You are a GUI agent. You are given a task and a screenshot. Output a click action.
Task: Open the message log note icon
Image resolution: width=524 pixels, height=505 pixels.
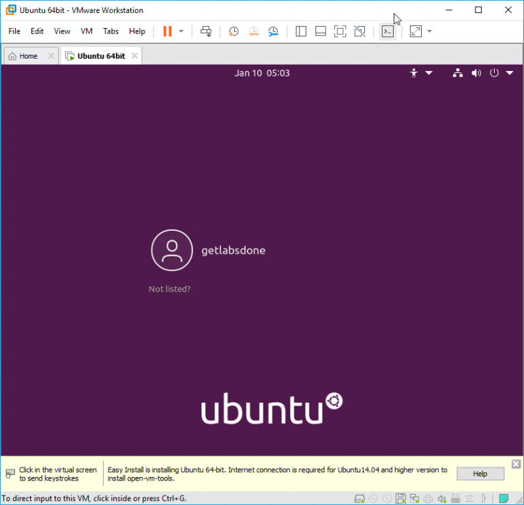point(504,499)
